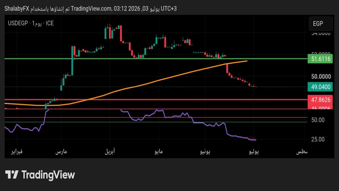Select the 47.8626 red price label
Viewport: 339px width, 191px height.
tap(321, 100)
